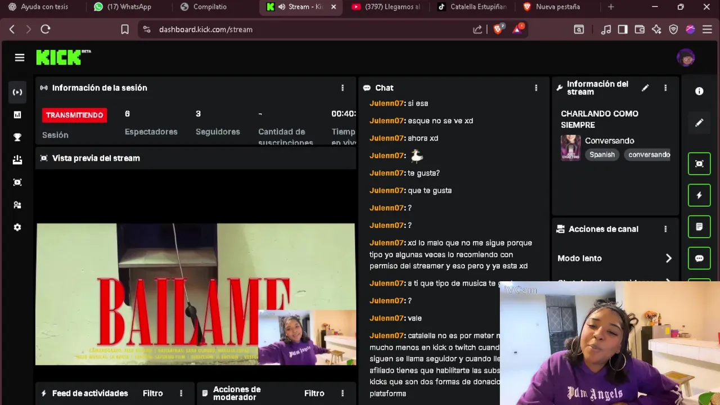The width and height of the screenshot is (720, 405).
Task: Click the green screen-capture icon in right rail
Action: 699,164
